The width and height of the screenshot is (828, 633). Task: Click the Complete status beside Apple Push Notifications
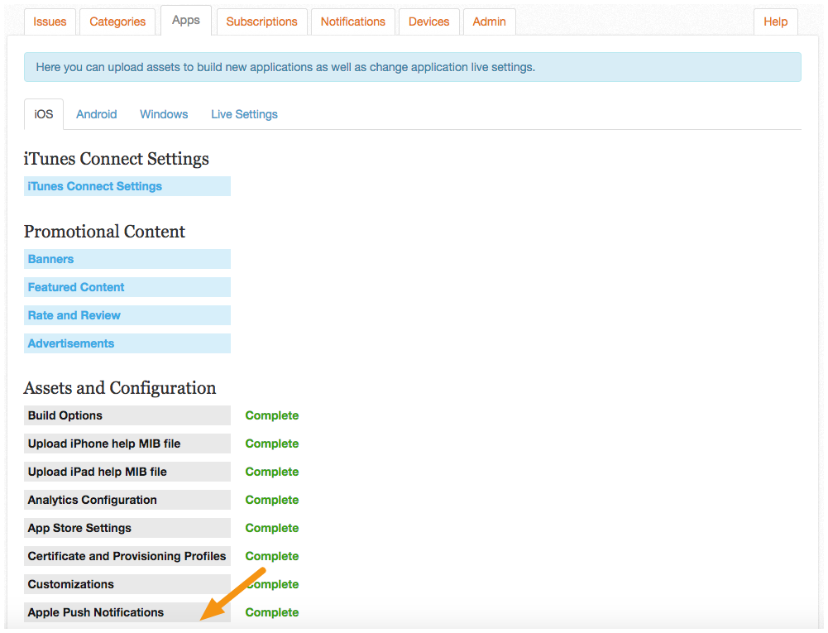click(x=272, y=611)
